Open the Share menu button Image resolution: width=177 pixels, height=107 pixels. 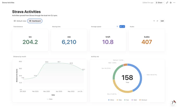(160, 3)
